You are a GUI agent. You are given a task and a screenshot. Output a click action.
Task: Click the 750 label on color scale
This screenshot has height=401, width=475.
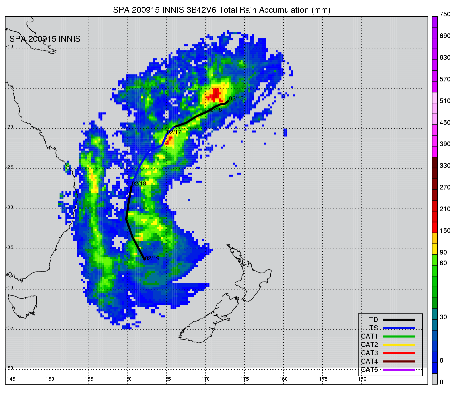445,14
